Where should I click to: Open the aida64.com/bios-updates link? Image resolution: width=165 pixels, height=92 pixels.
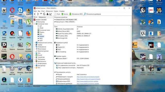[87, 81]
